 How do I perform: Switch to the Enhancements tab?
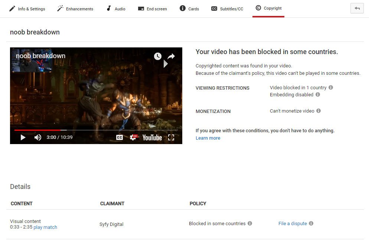pyautogui.click(x=75, y=9)
